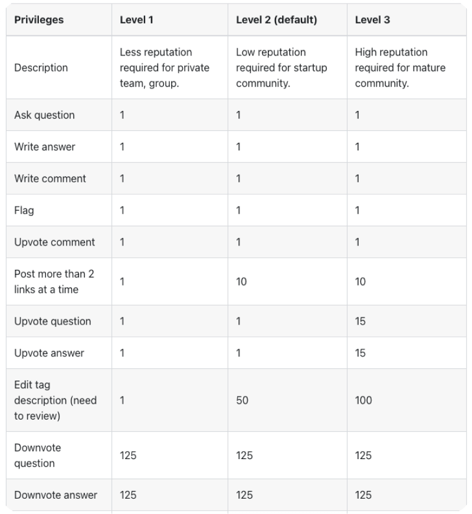Click the 'High reputation required for mature community' cell
472x514 pixels.
pyautogui.click(x=400, y=68)
